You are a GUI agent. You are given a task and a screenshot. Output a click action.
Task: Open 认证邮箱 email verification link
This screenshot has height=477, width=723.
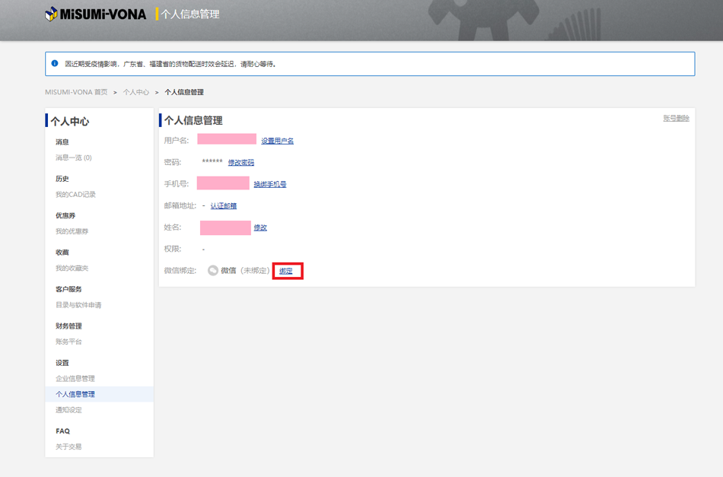click(x=224, y=206)
